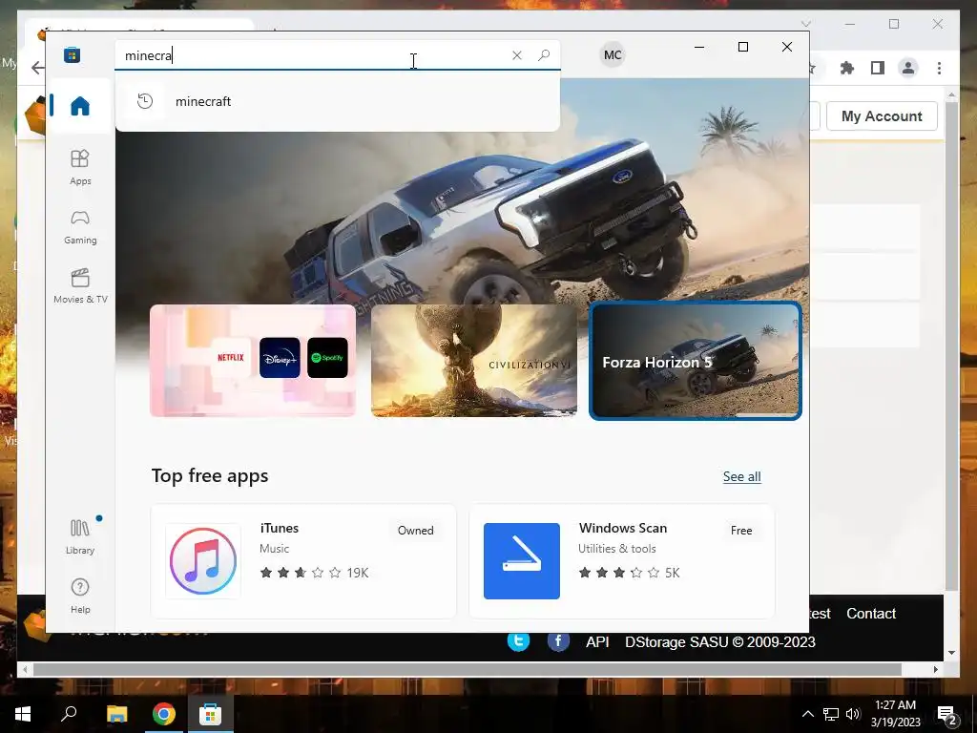This screenshot has width=977, height=733.
Task: Open the Civilization VI promo card
Action: (473, 360)
